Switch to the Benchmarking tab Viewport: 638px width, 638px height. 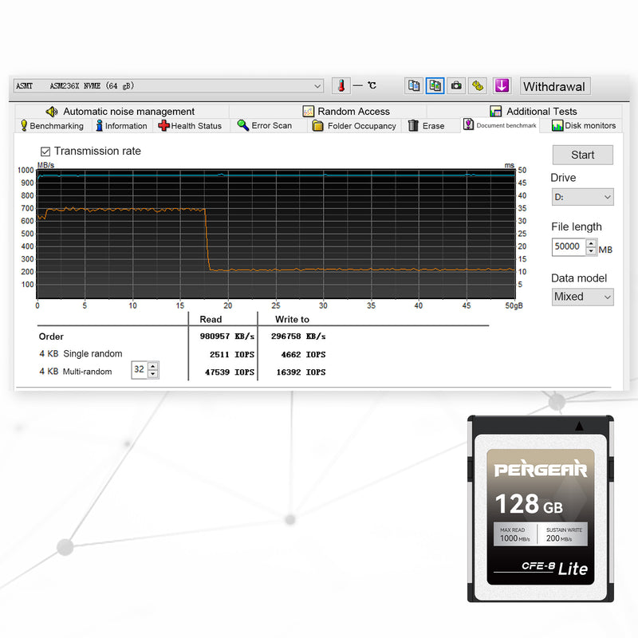[x=52, y=126]
